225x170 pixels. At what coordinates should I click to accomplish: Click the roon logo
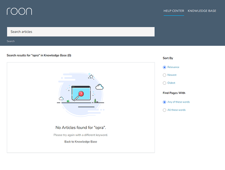click(19, 11)
